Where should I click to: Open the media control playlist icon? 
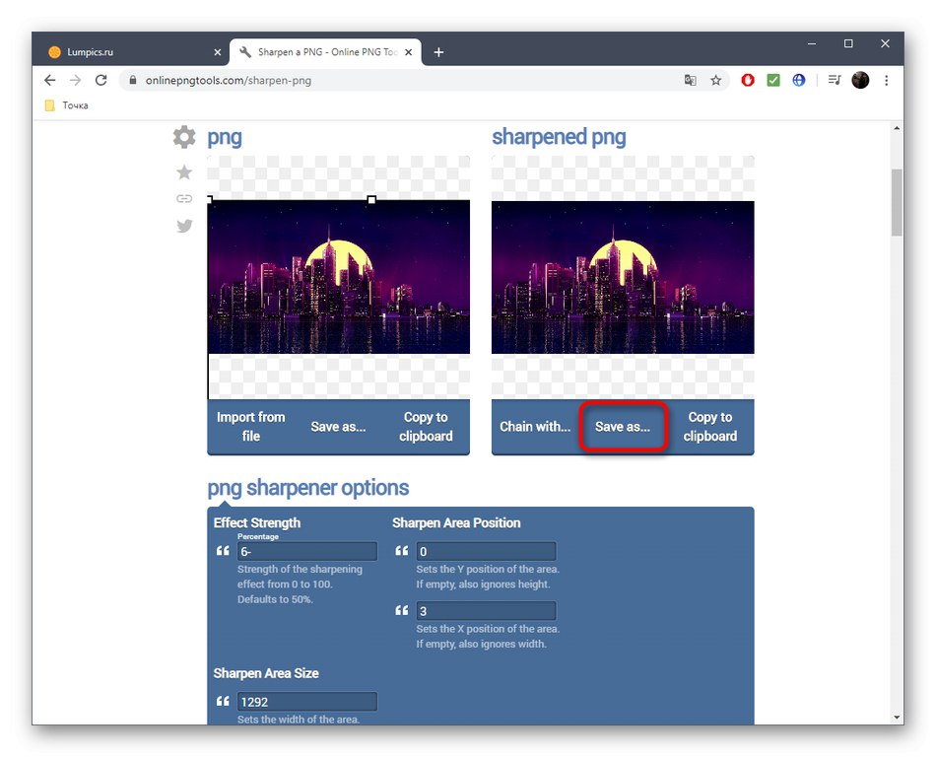point(835,80)
